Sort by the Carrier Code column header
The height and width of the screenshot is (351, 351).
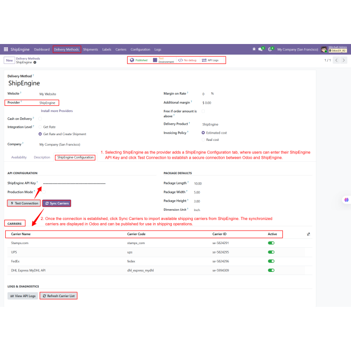point(136,234)
